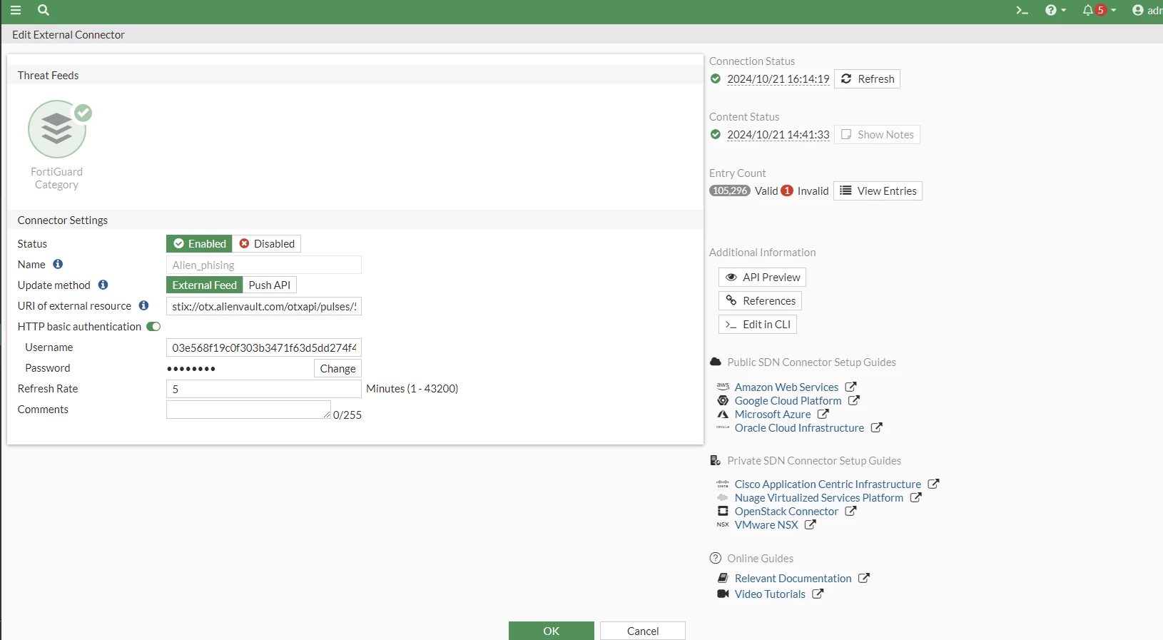Set Status to Disabled

pos(267,244)
